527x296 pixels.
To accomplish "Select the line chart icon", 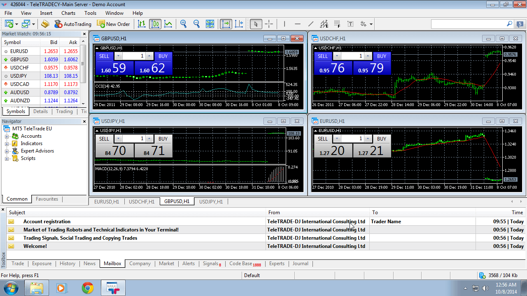I will pyautogui.click(x=168, y=24).
